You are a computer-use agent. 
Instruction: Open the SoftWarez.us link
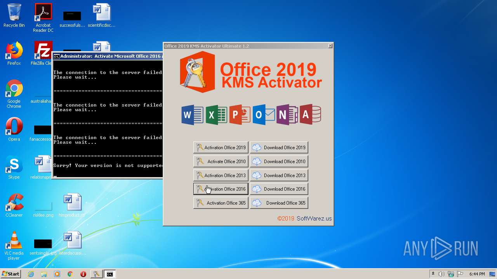[314, 219]
